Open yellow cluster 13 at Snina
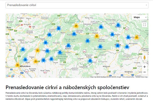Screen dimensions: 153x101 [136, 37]
